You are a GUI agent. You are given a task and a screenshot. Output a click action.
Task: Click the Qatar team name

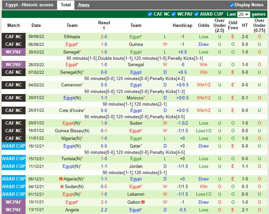coord(135,146)
